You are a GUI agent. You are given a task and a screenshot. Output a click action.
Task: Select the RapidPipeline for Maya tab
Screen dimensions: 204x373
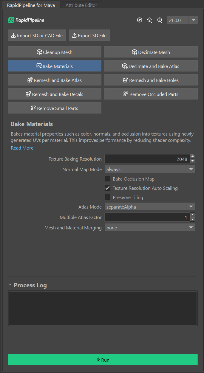point(31,5)
